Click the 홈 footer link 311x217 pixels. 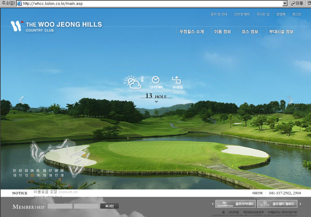click(x=223, y=212)
